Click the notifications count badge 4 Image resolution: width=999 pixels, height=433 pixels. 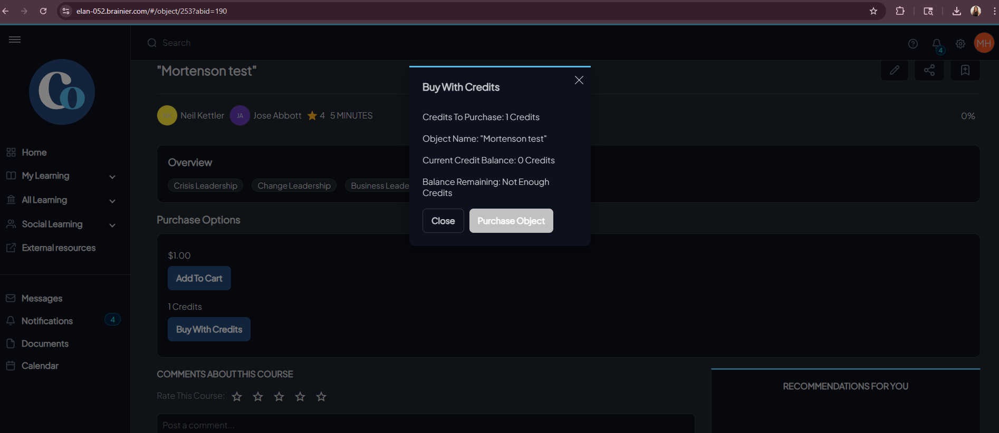pos(112,319)
